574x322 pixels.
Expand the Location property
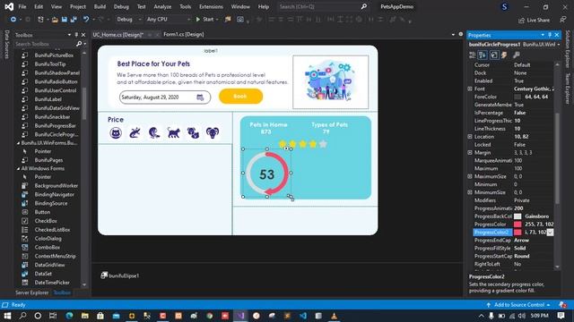[x=470, y=137]
